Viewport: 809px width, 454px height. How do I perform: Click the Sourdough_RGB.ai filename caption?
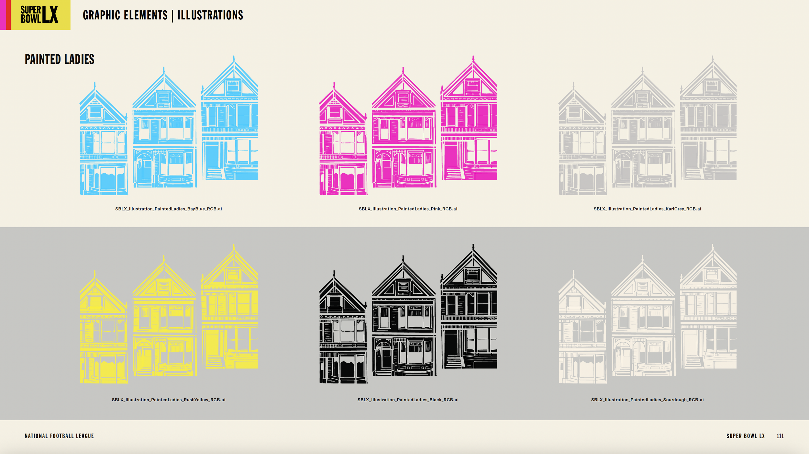[647, 400]
